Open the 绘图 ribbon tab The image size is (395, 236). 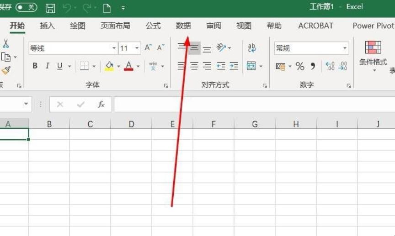coord(78,26)
